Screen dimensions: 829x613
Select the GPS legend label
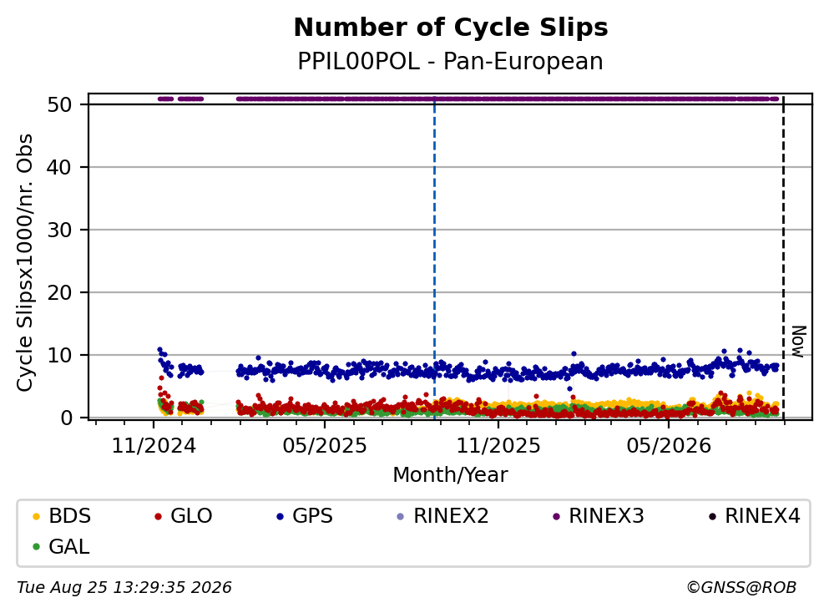[312, 516]
